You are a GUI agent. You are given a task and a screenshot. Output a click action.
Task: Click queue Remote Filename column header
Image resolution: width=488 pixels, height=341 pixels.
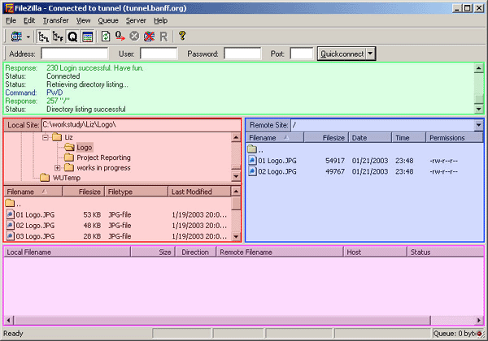[x=280, y=253]
